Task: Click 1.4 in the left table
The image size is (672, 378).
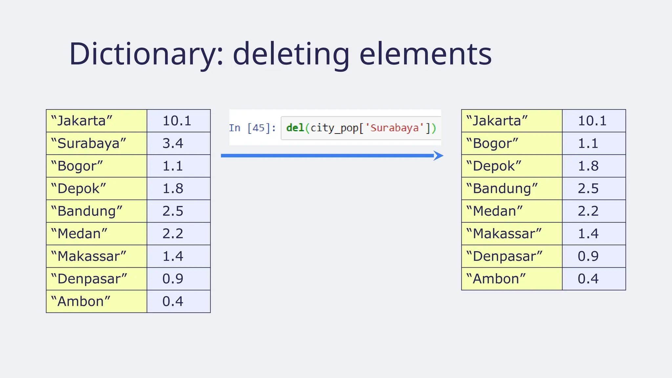Action: (x=178, y=256)
